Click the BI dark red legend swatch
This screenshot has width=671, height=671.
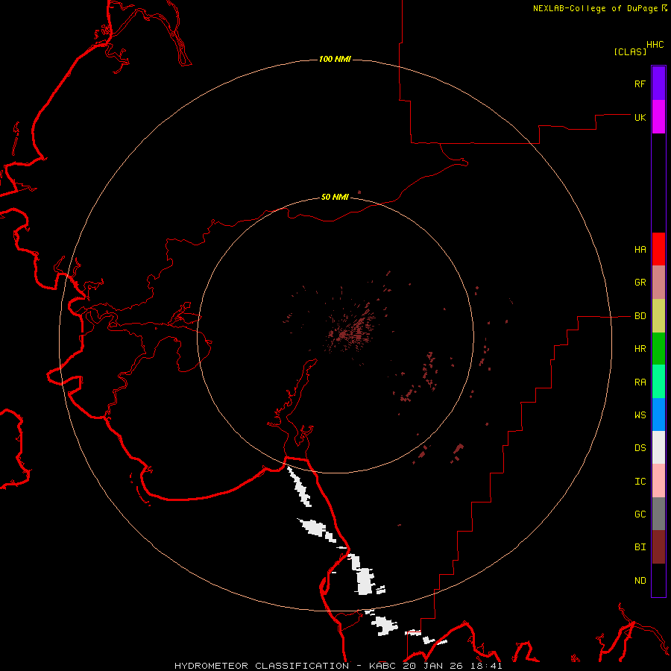point(658,547)
